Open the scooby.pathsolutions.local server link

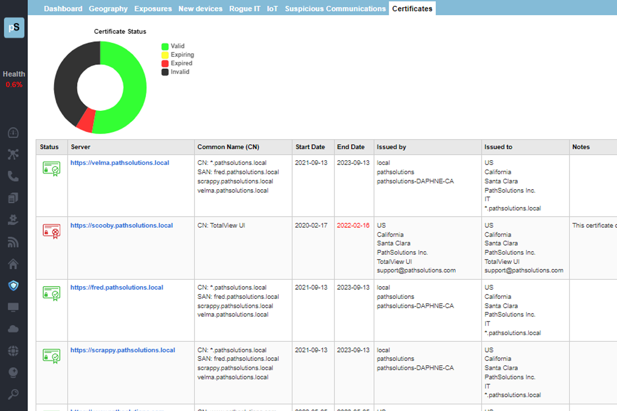point(121,226)
